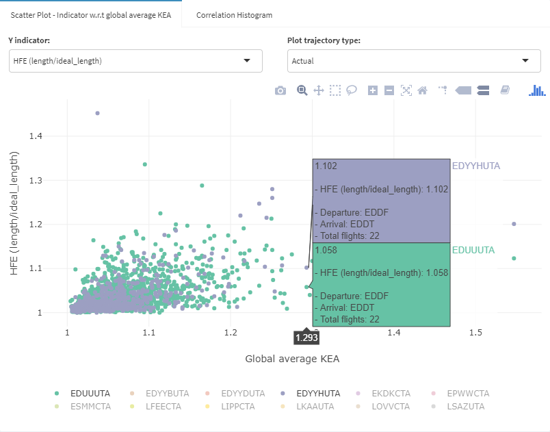The height and width of the screenshot is (432, 550).
Task: Click x-axis tick label 1.5
Action: pyautogui.click(x=475, y=332)
